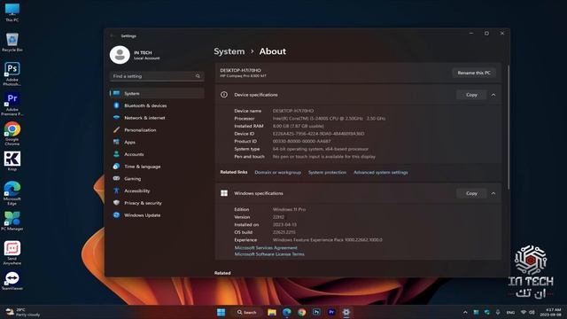Copy the Windows specifications
Viewport: 567px width, 319px height.
click(x=471, y=193)
